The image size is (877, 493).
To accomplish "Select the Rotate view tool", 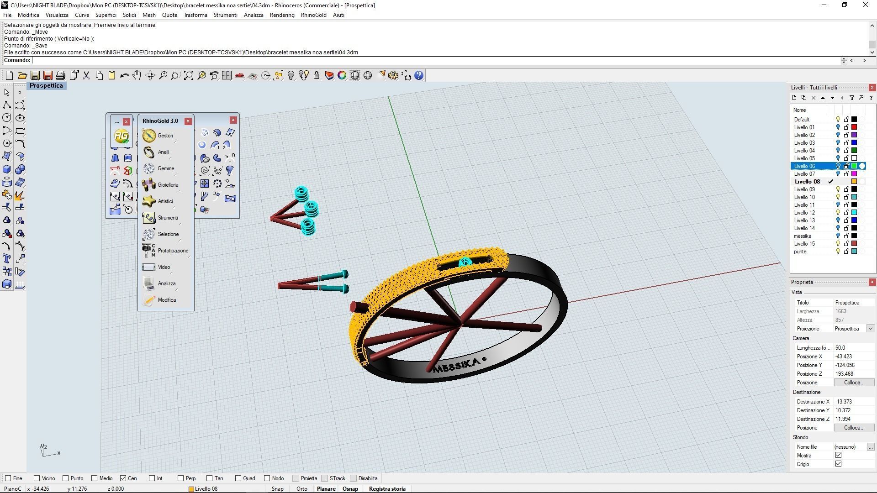I will (x=150, y=75).
